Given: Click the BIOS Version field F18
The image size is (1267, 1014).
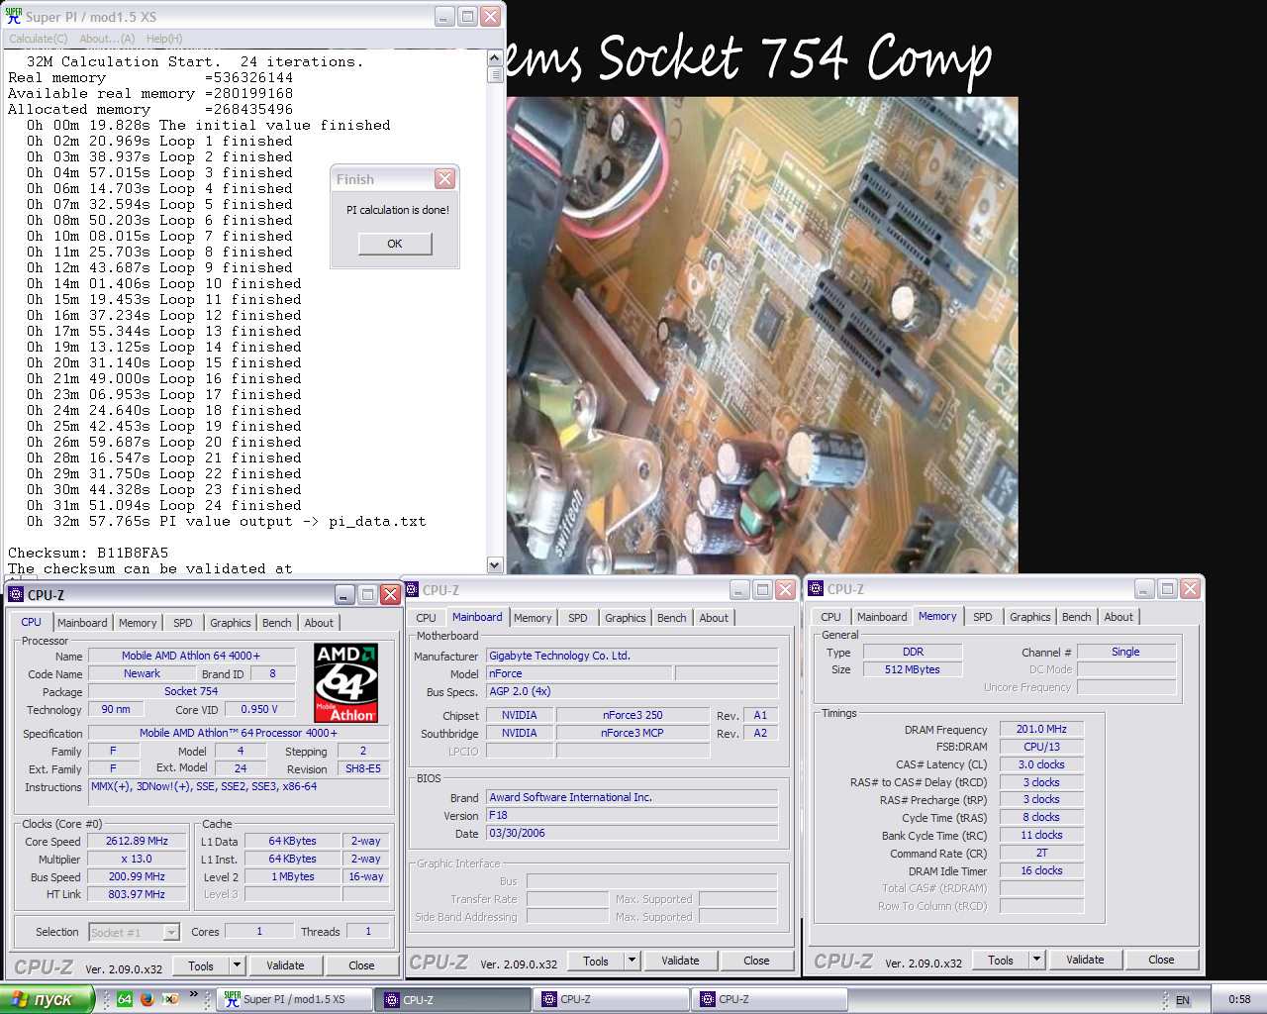Looking at the screenshot, I should click(633, 815).
